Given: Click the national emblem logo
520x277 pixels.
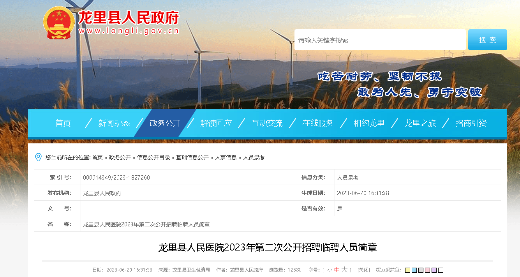Looking at the screenshot, I should [x=59, y=23].
